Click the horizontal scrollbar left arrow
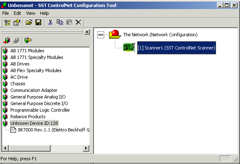Screen dimensions: 240x164 click(x=5, y=148)
